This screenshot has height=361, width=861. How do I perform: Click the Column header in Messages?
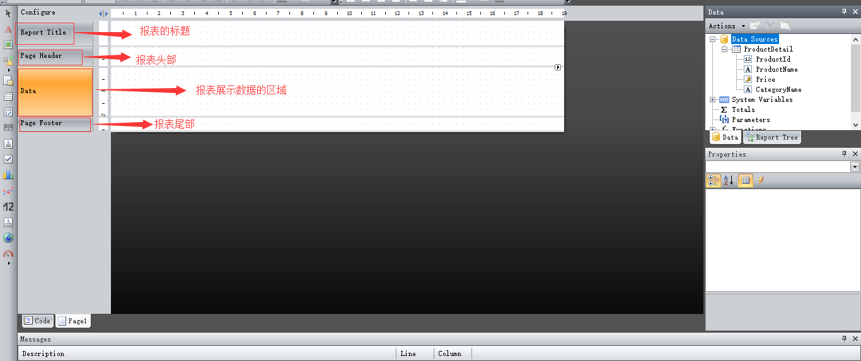click(x=453, y=353)
